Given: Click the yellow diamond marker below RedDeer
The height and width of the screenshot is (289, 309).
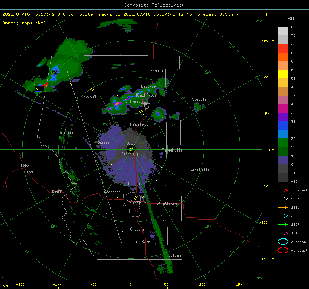Looking at the screenshot, I should pyautogui.click(x=141, y=112).
